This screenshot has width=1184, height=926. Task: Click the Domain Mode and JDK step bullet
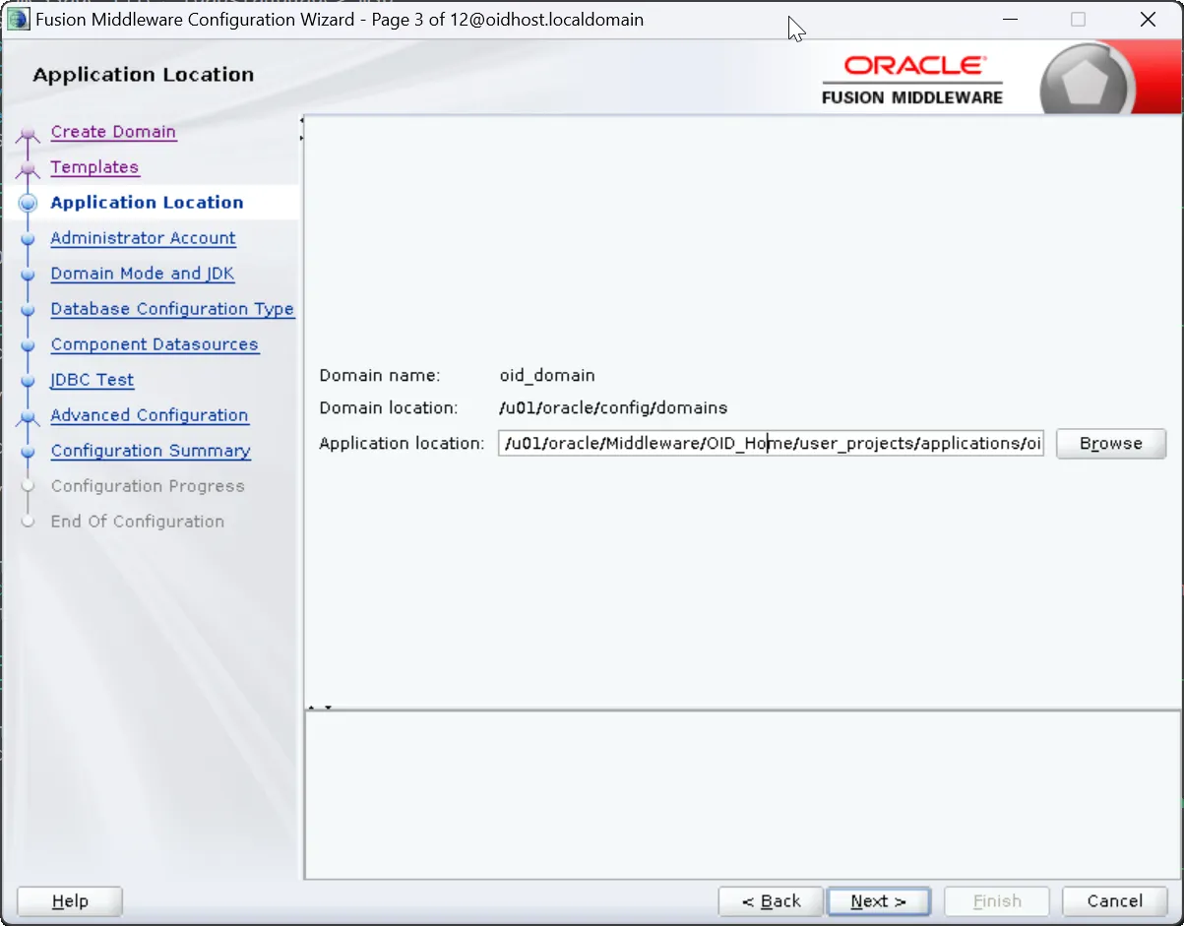coord(28,276)
